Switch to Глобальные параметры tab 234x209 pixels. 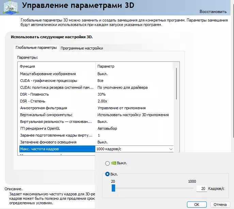click(36, 48)
